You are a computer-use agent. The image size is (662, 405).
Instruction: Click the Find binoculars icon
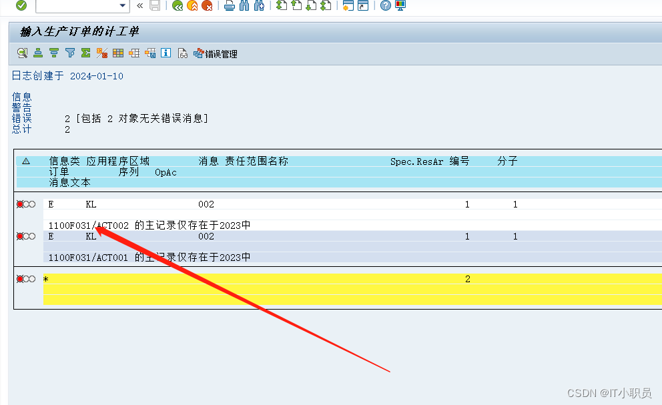tap(244, 5)
